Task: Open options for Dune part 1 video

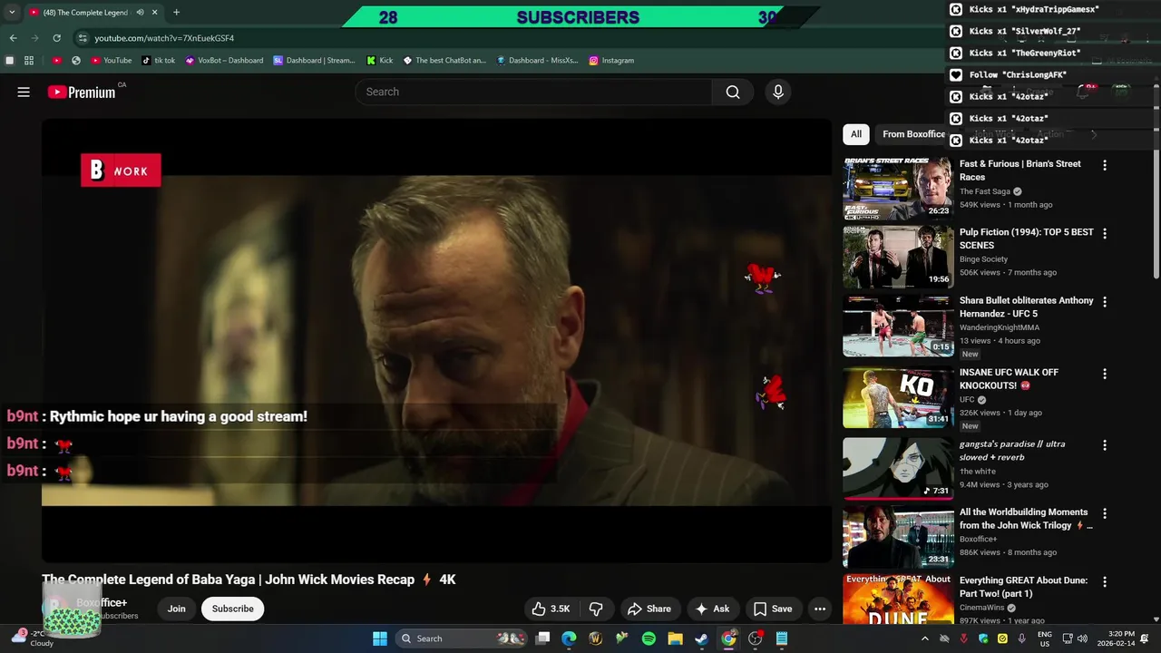Action: pos(1104,581)
